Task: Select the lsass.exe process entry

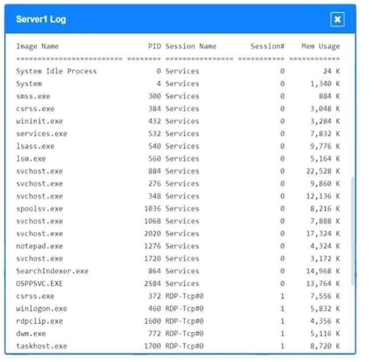Action: (x=35, y=146)
